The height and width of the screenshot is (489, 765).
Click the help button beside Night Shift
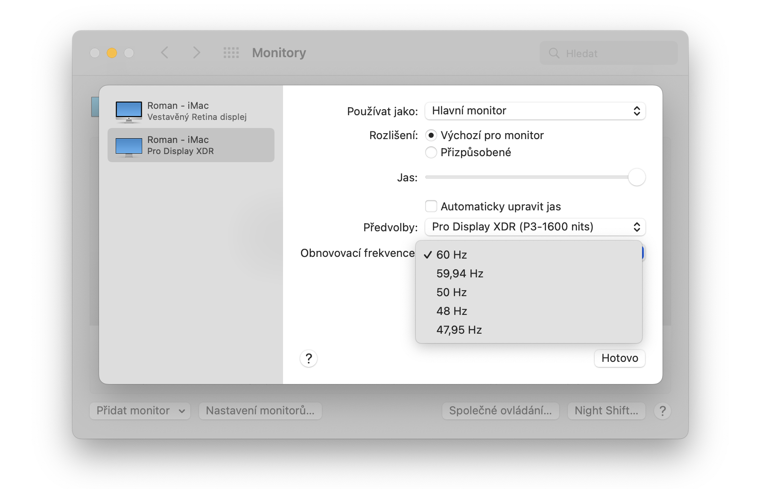coord(662,411)
